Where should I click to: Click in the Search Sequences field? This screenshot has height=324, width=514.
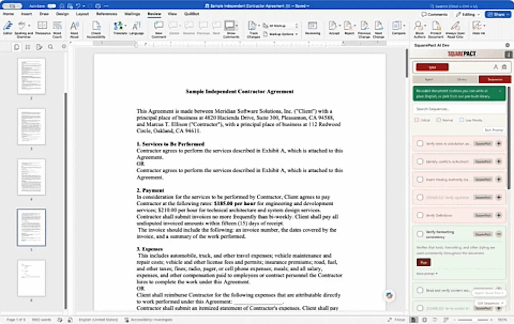click(x=459, y=109)
